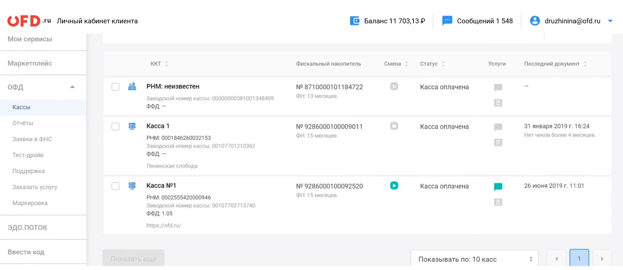
Task: Open the 'Показывать по: 10 касс' dropdown
Action: [x=474, y=259]
